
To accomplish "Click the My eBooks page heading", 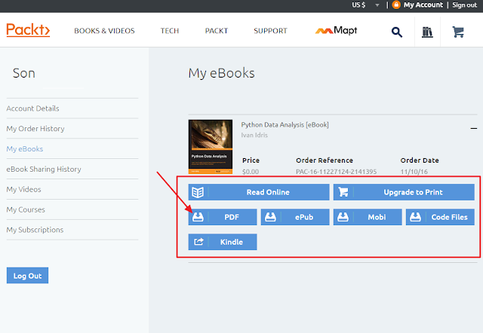I will click(221, 73).
